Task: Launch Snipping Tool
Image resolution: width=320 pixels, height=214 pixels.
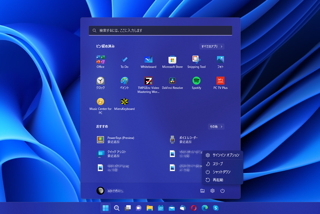Action: (x=196, y=62)
